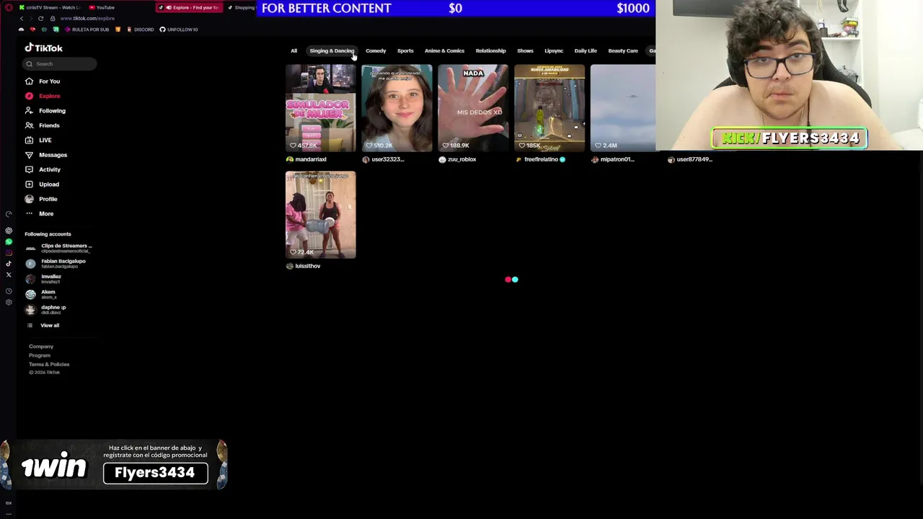Open the freefirelatino video thumbnail

(549, 108)
